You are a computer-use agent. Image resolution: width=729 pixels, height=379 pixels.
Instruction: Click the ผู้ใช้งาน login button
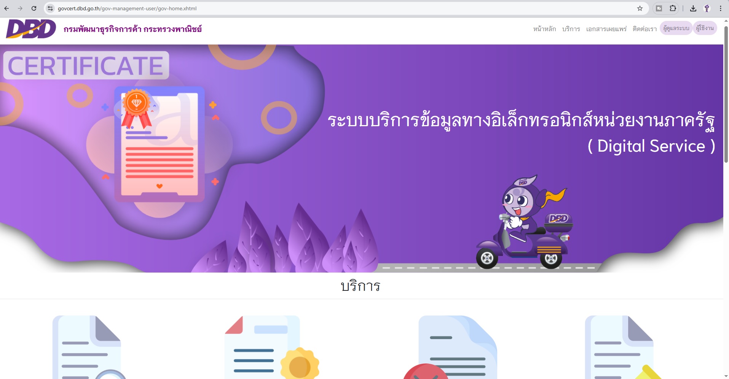coord(705,28)
